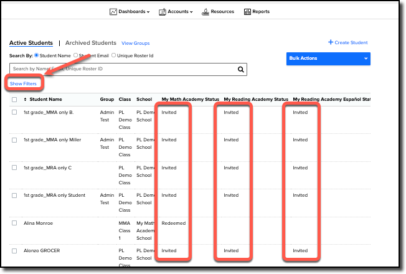Click student name Alonzo GROCER
The width and height of the screenshot is (406, 274).
(42, 251)
